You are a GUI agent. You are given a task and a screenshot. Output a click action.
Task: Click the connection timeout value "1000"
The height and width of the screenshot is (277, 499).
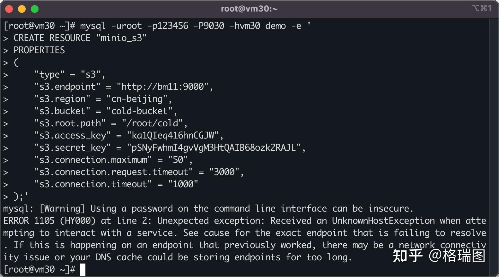pyautogui.click(x=183, y=184)
